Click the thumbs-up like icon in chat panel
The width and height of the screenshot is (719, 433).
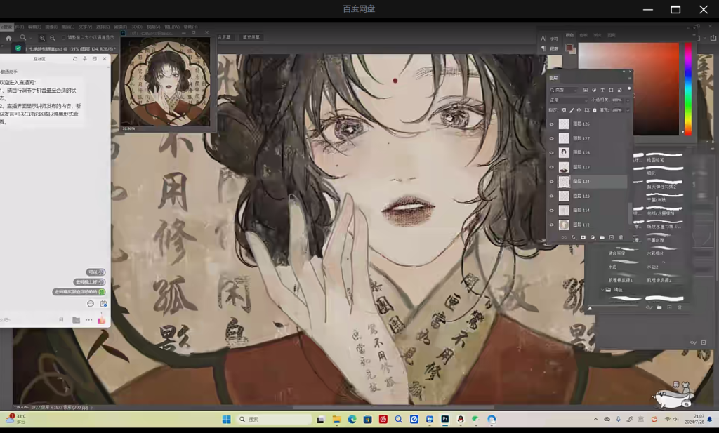tap(101, 319)
